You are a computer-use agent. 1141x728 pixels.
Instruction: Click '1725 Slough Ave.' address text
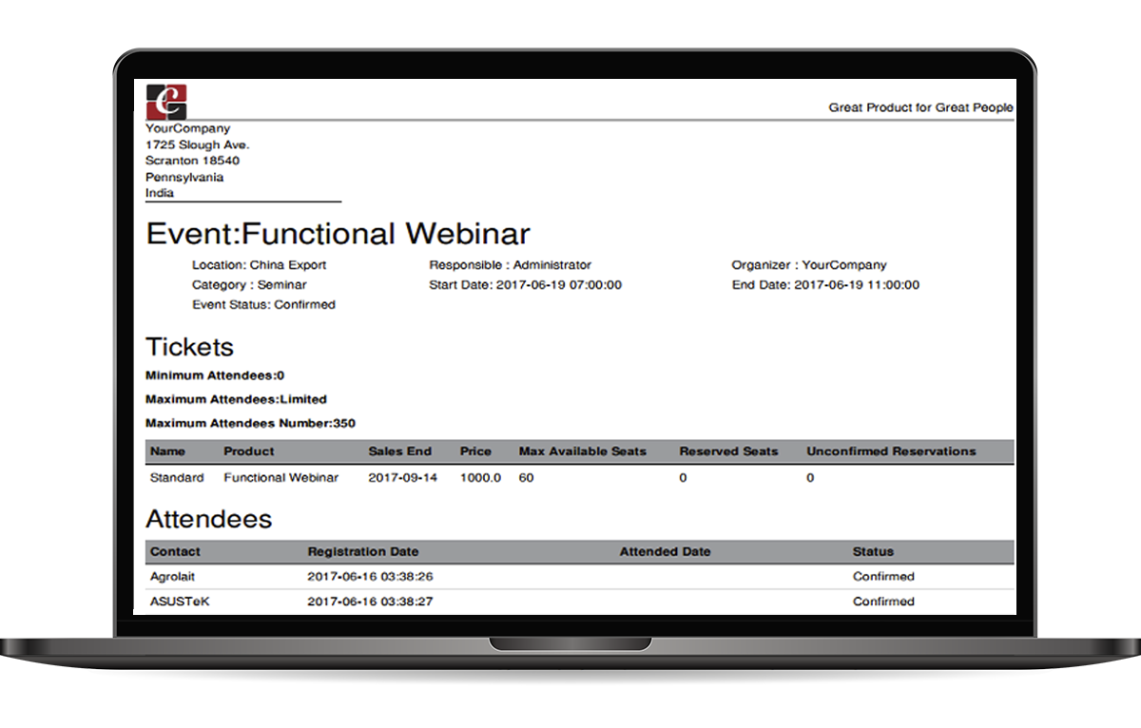click(197, 144)
